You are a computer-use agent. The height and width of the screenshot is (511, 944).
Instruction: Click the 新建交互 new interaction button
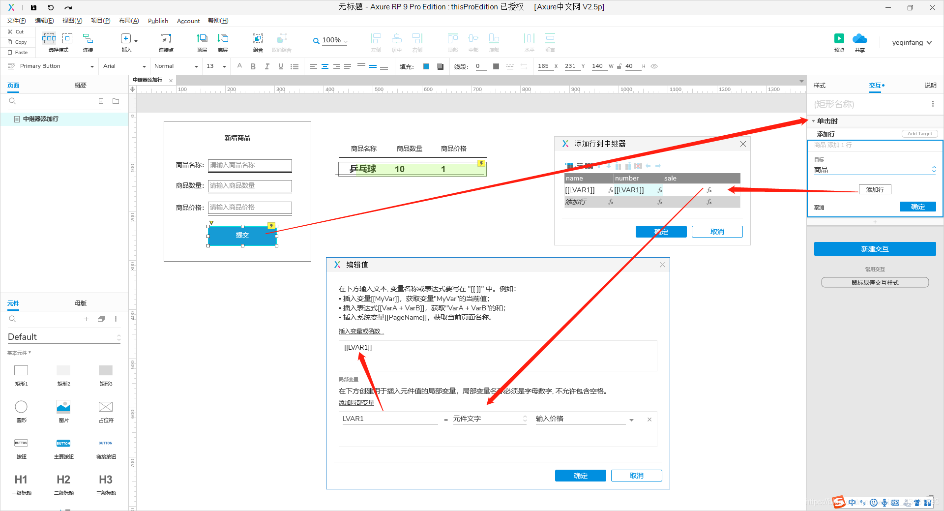[x=875, y=249]
